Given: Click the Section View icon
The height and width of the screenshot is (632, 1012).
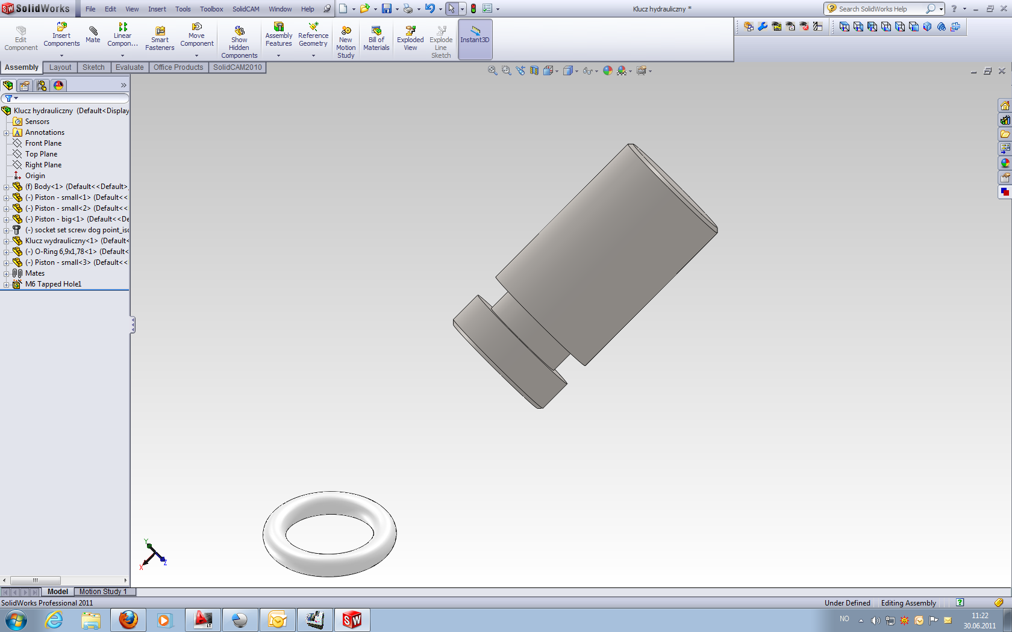Looking at the screenshot, I should point(534,70).
